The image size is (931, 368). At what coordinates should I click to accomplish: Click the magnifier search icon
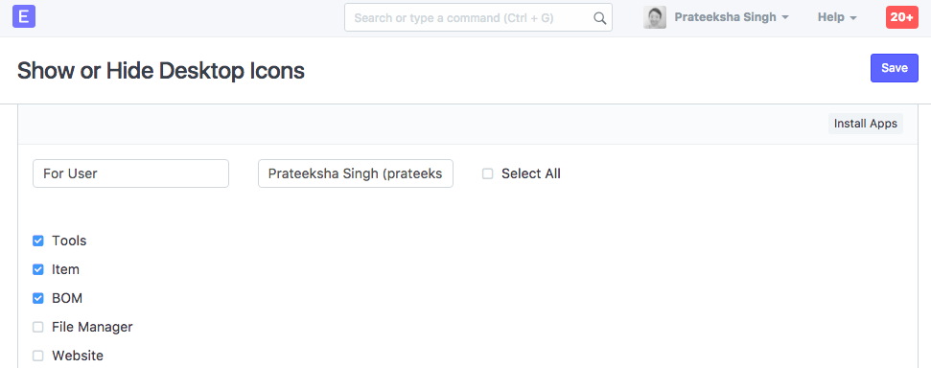click(x=599, y=18)
